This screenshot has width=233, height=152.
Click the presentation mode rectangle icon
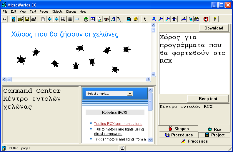[x=77, y=19]
